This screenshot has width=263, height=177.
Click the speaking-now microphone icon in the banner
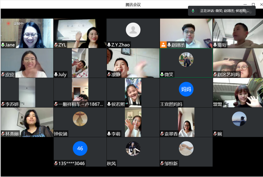click(193, 11)
